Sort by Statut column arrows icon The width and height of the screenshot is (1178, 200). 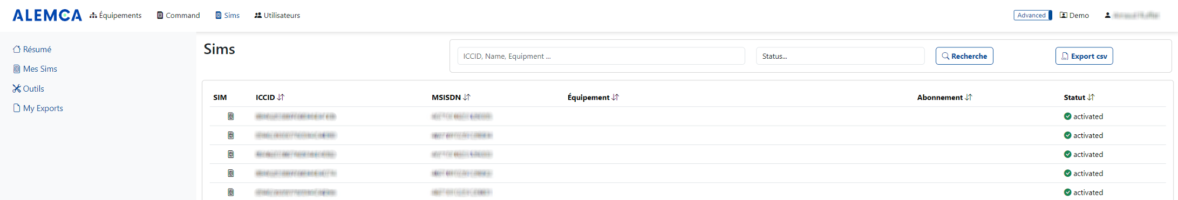click(1091, 98)
